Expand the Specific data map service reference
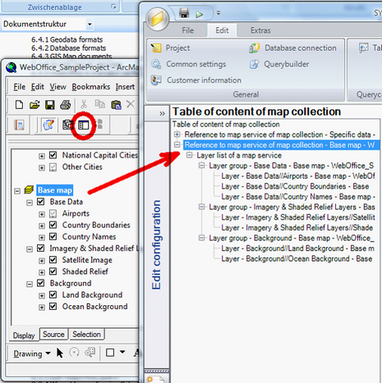The height and width of the screenshot is (383, 382). click(177, 135)
